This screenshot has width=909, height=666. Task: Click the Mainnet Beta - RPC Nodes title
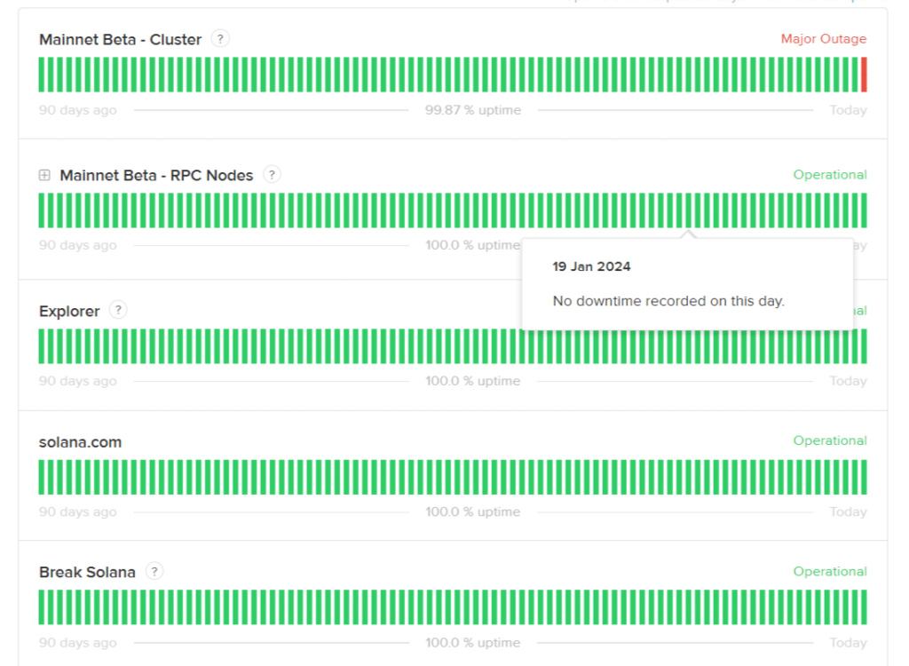click(x=156, y=176)
